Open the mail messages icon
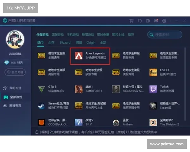The width and height of the screenshot is (190, 152). pyautogui.click(x=156, y=21)
